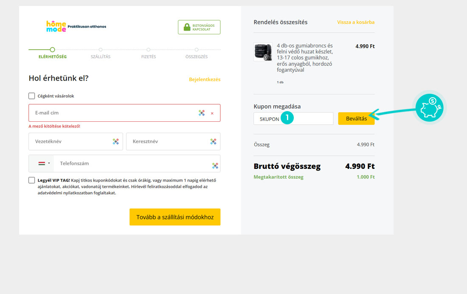Click the tire cover product thumbnail
Screen dimensions: 467x294
click(263, 52)
